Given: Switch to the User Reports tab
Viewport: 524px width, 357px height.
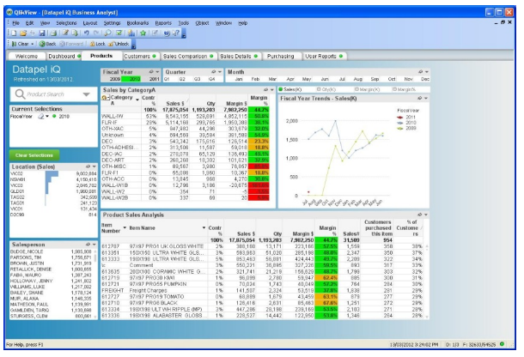Looking at the screenshot, I should pos(324,56).
